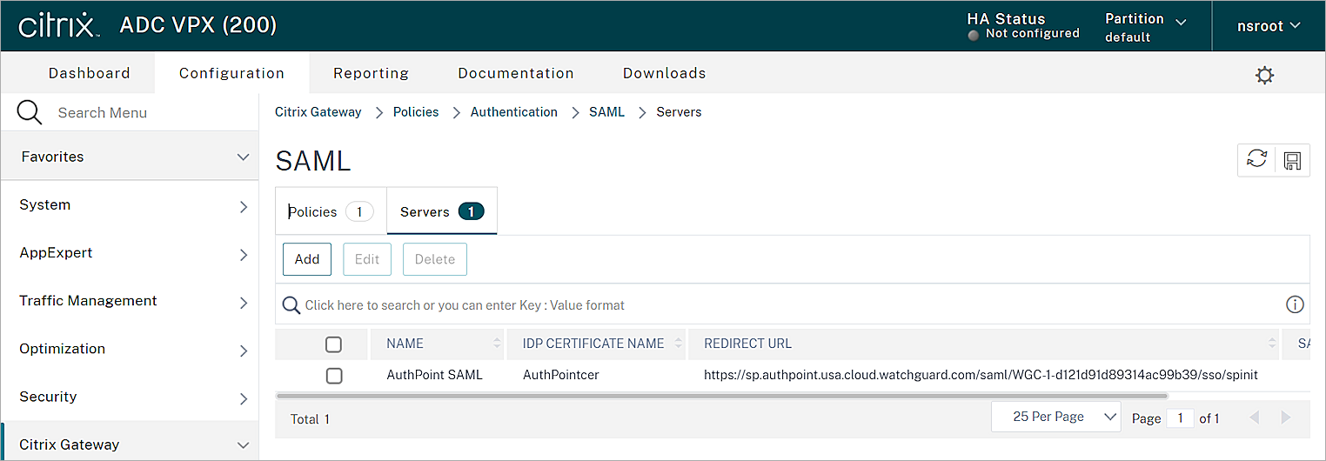Go to the Downloads tab

pos(665,73)
